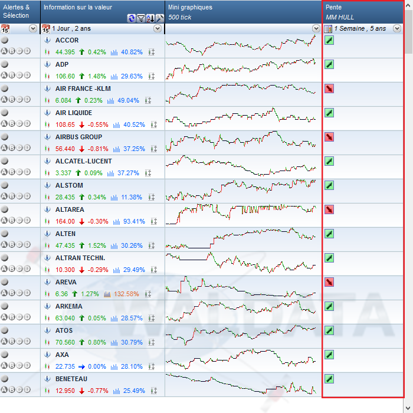Click calendar icon beside 1 Jour, 2 ans
This screenshot has height=413, width=413.
46,29
